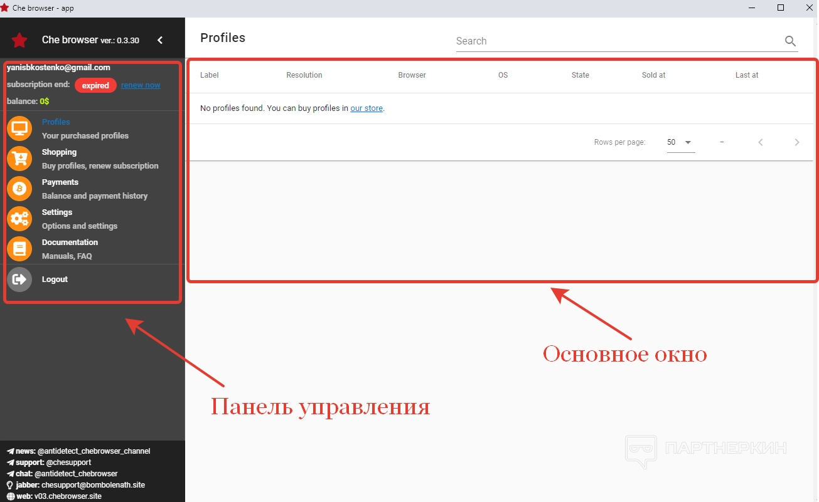This screenshot has height=502, width=819.
Task: Open the Shopping cart icon
Action: 19,159
